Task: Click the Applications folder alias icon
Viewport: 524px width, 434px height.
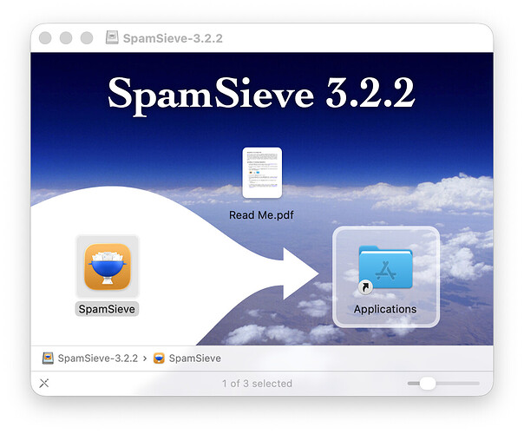Action: tap(386, 268)
